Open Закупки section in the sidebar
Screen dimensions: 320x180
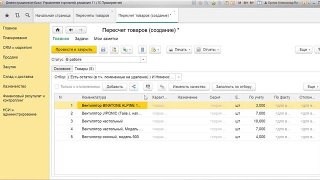9,67
